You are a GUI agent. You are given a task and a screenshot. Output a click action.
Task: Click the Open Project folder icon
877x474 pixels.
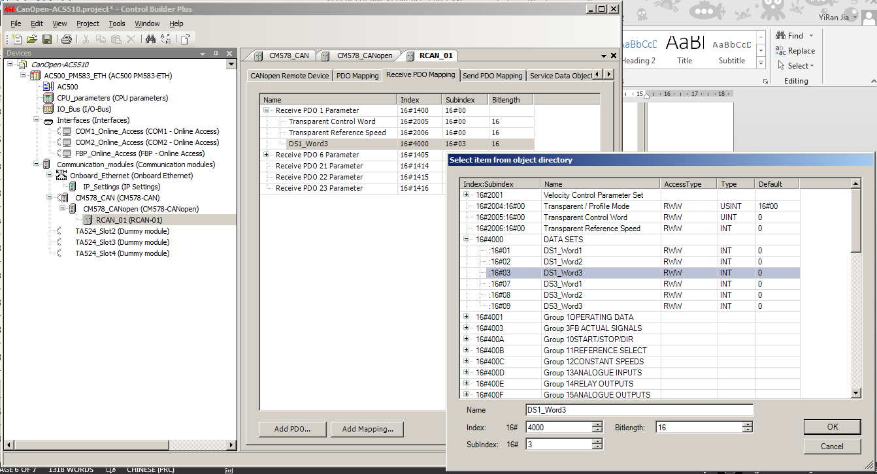pos(31,39)
